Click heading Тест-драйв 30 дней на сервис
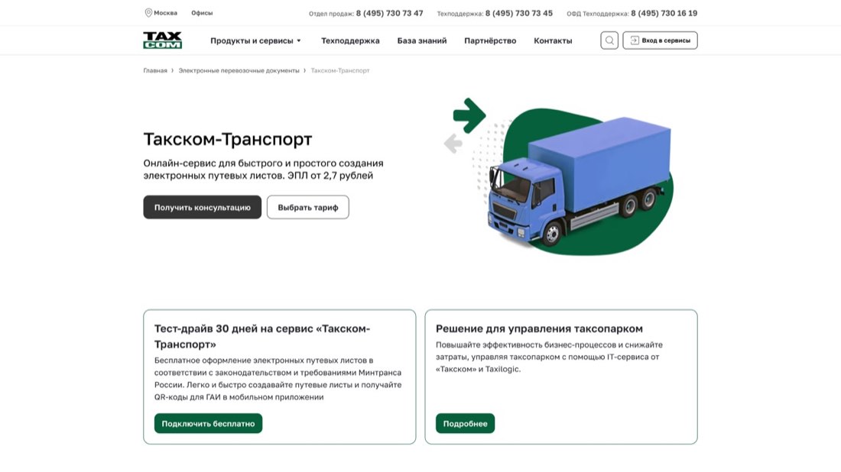Screen dimensions: 841x472 click(x=262, y=337)
